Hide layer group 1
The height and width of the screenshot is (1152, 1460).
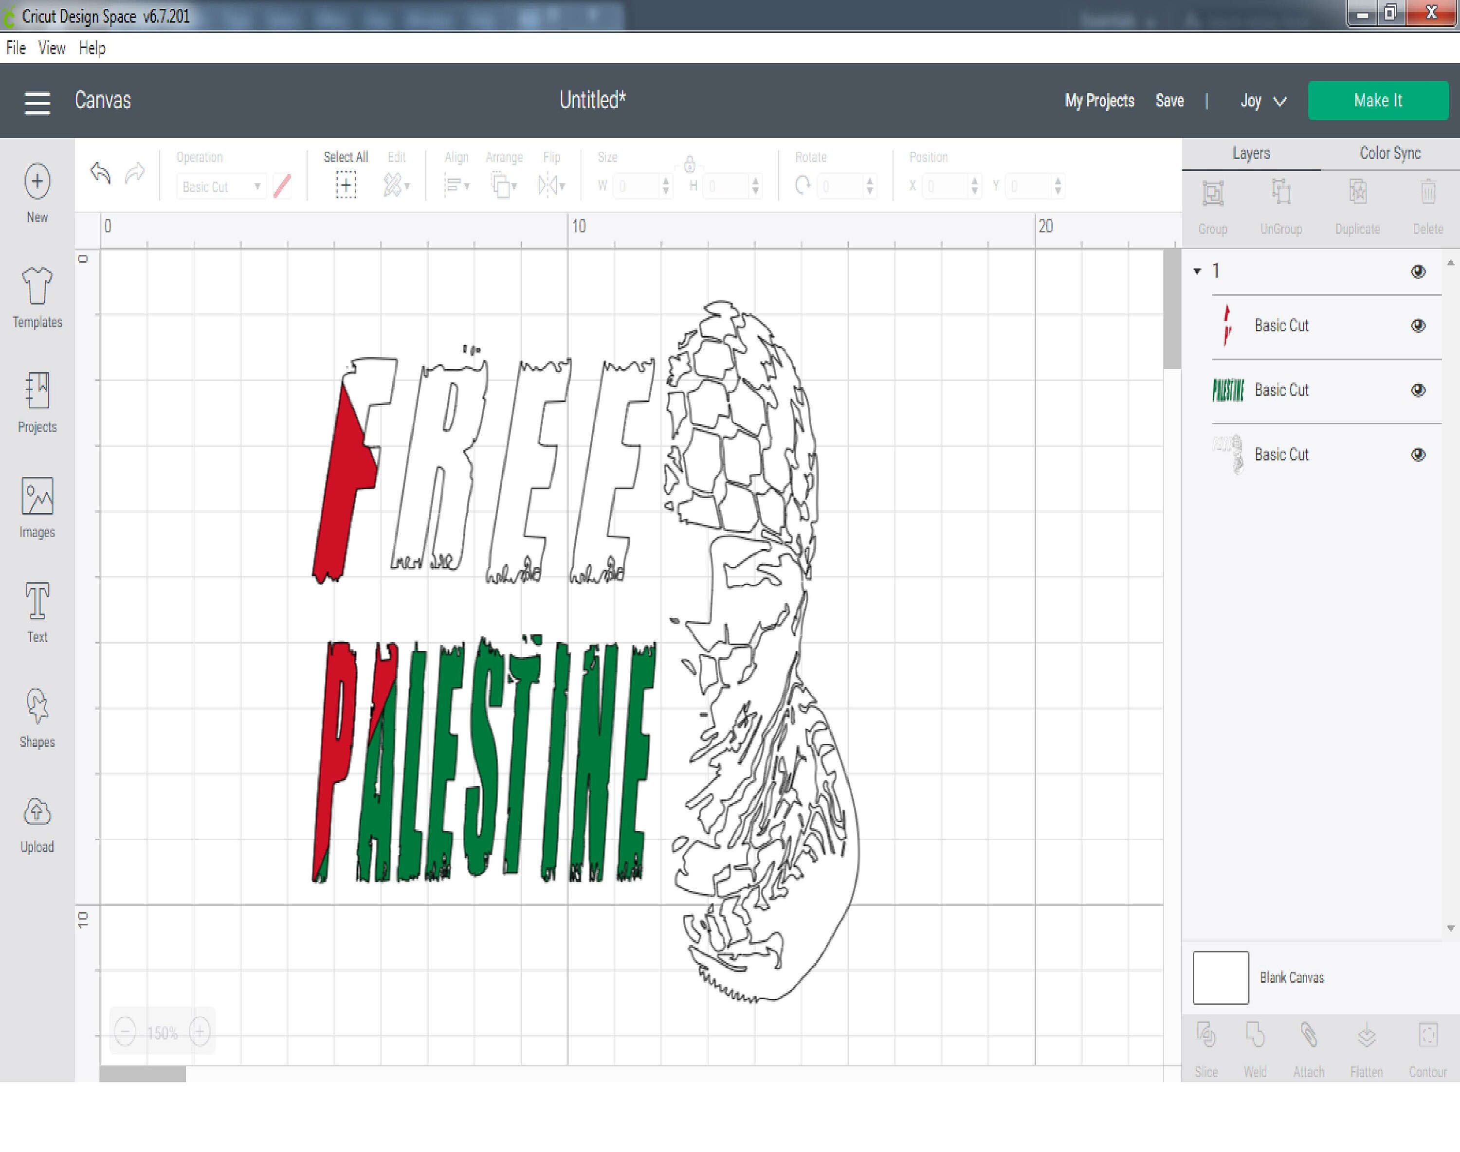[x=1418, y=272]
